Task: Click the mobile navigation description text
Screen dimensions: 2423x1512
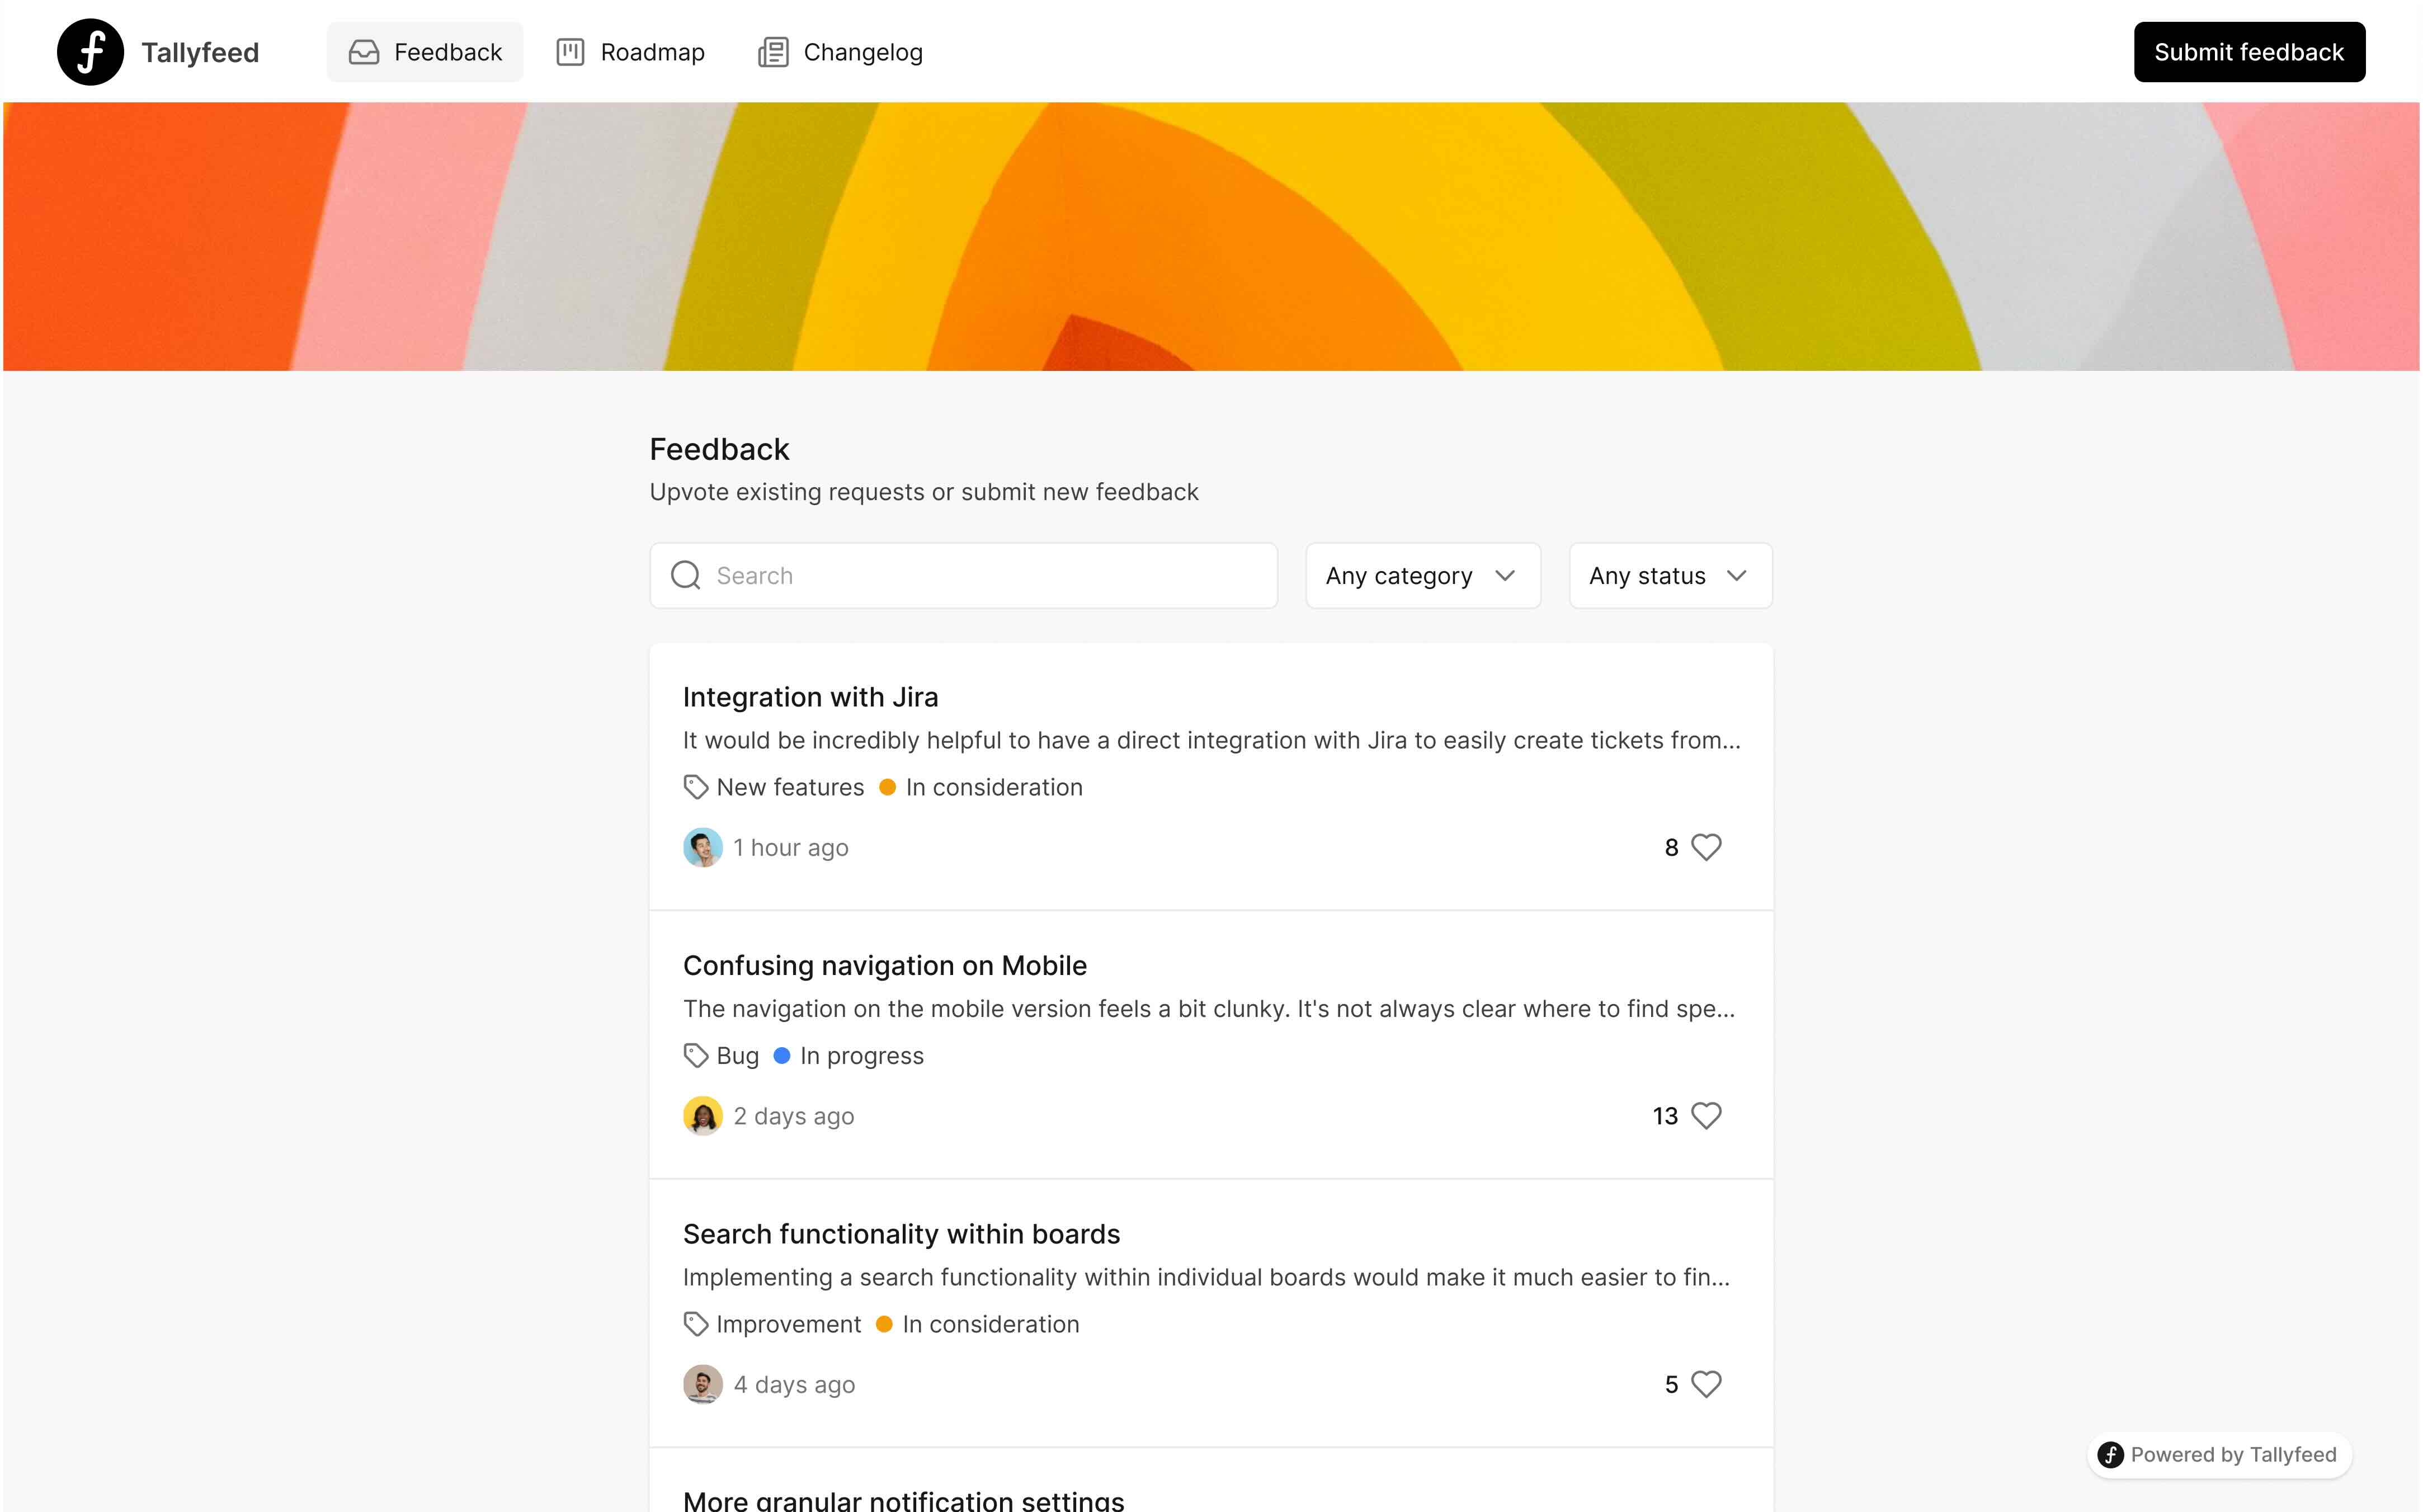Action: pyautogui.click(x=1209, y=1008)
